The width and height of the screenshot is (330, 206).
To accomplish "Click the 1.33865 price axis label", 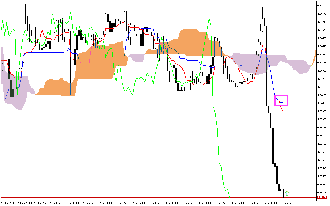I will click(x=322, y=128).
